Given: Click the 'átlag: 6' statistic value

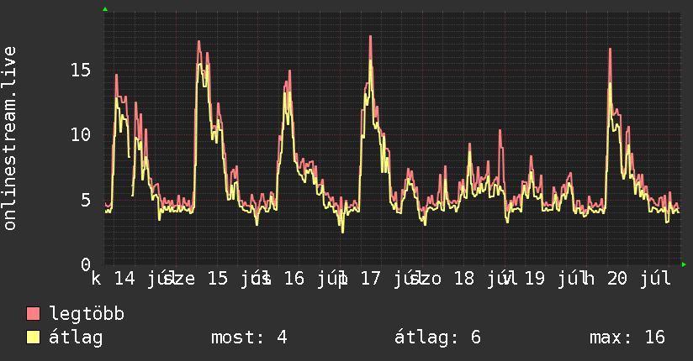Looking at the screenshot, I should (x=437, y=337).
